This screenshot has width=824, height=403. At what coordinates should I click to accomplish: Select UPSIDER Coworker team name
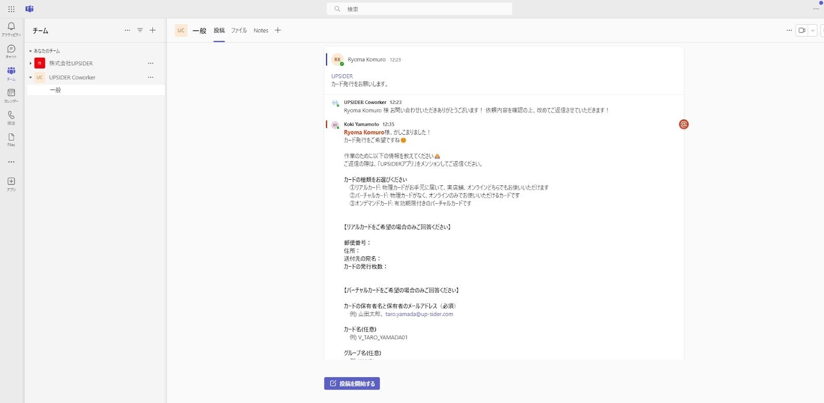(72, 78)
